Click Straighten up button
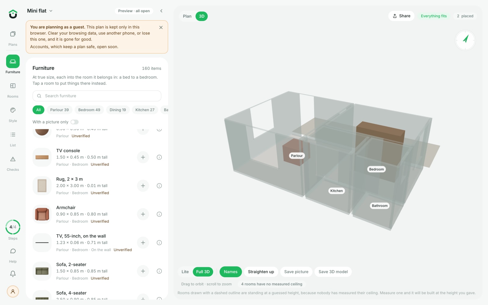 coord(261,272)
